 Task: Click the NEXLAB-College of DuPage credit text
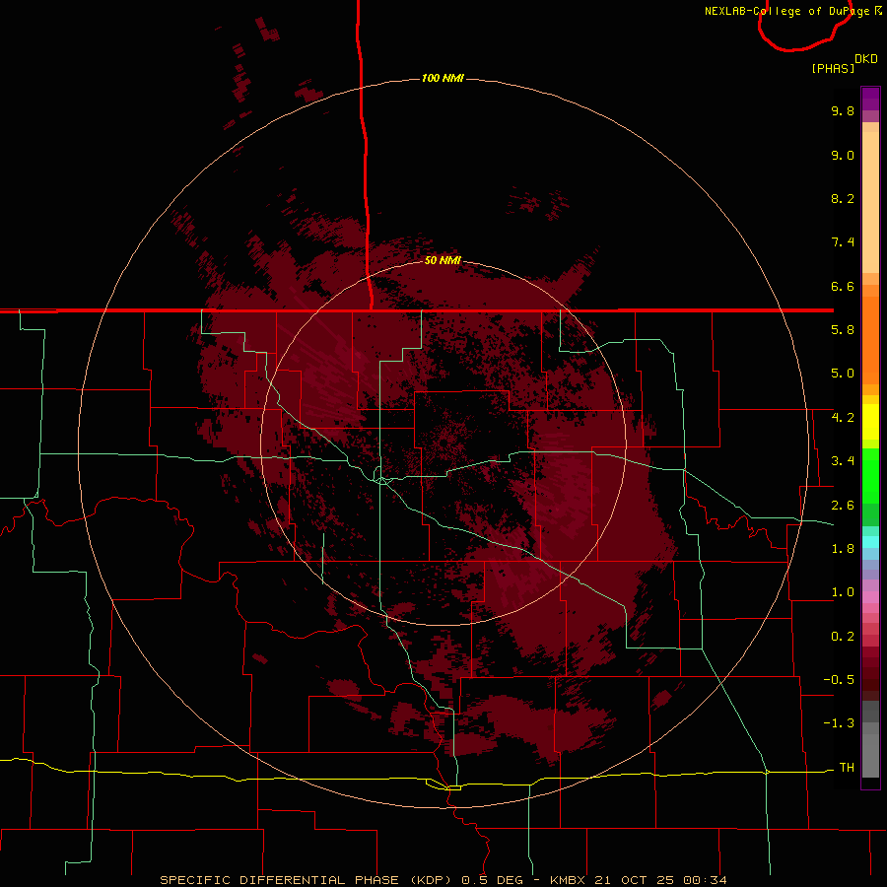[x=792, y=11]
